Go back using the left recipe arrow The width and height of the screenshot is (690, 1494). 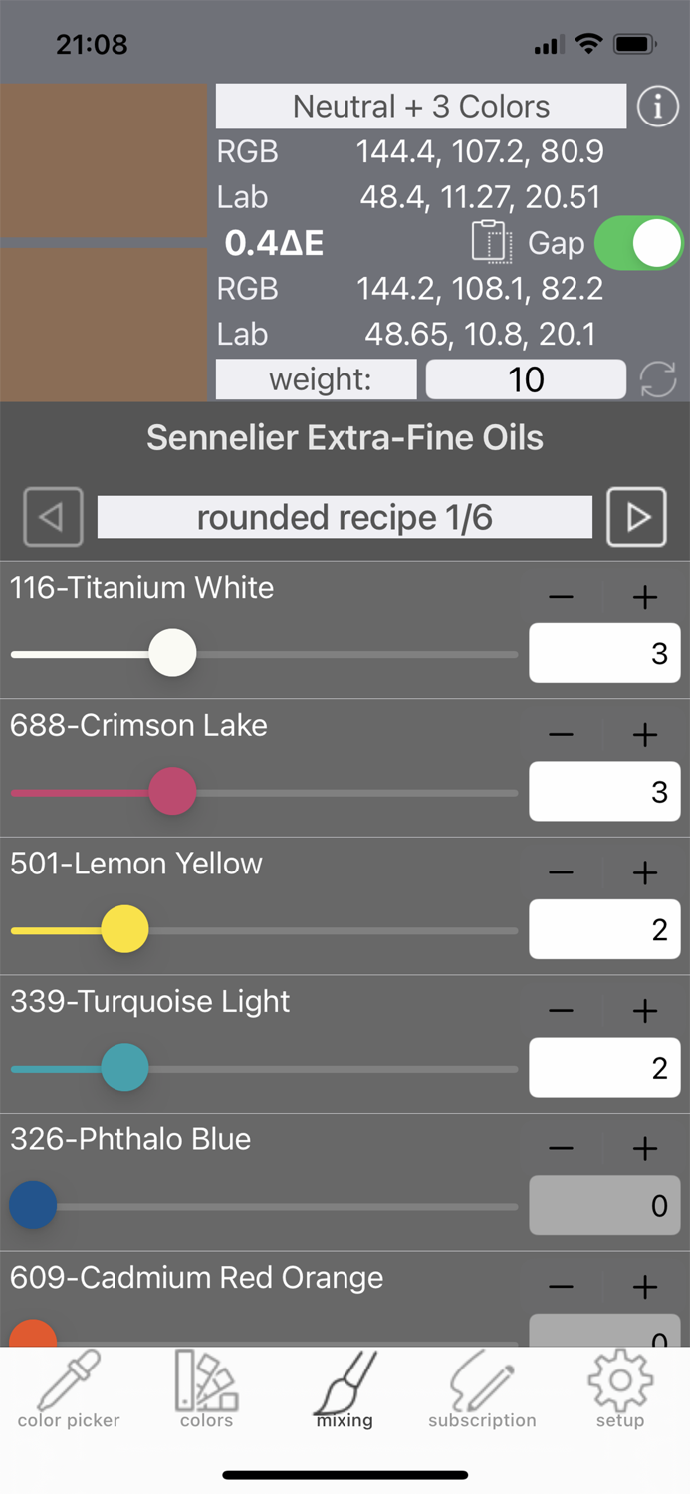[53, 517]
